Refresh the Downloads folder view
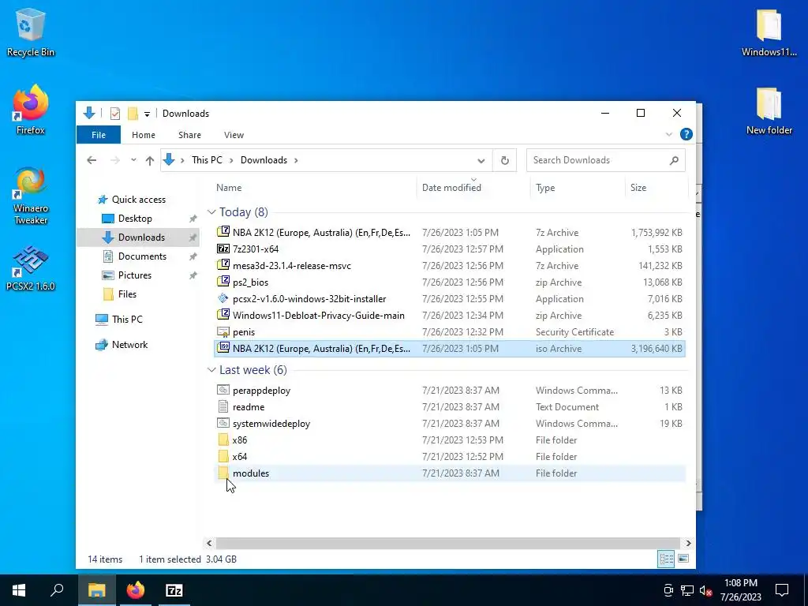The image size is (808, 606). [x=505, y=161]
